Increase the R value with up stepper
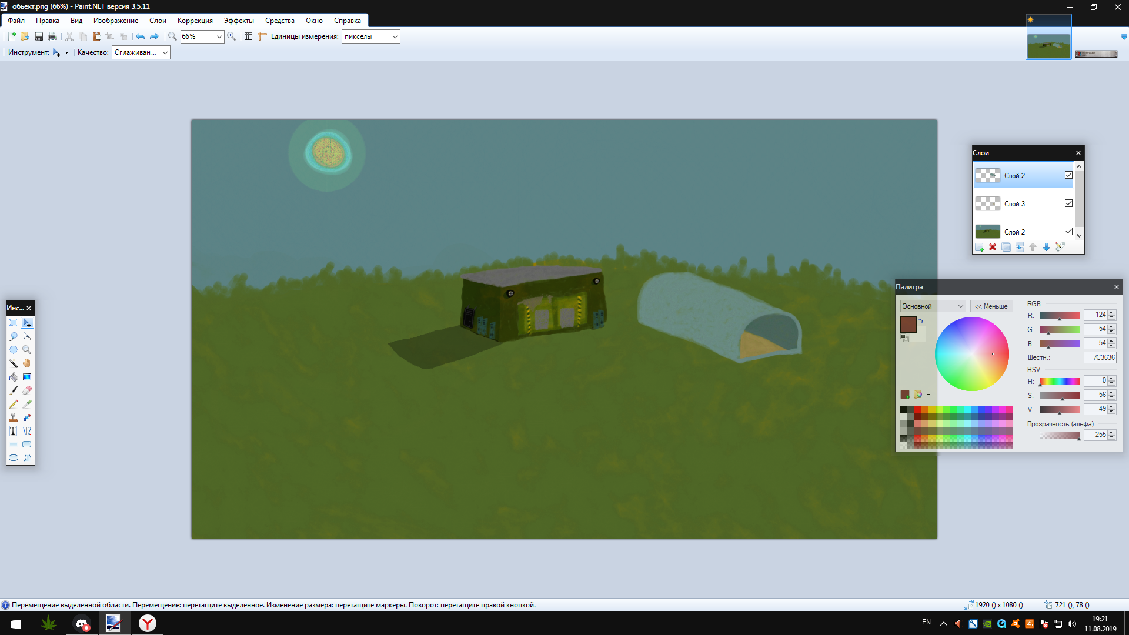The width and height of the screenshot is (1129, 635). [1111, 313]
